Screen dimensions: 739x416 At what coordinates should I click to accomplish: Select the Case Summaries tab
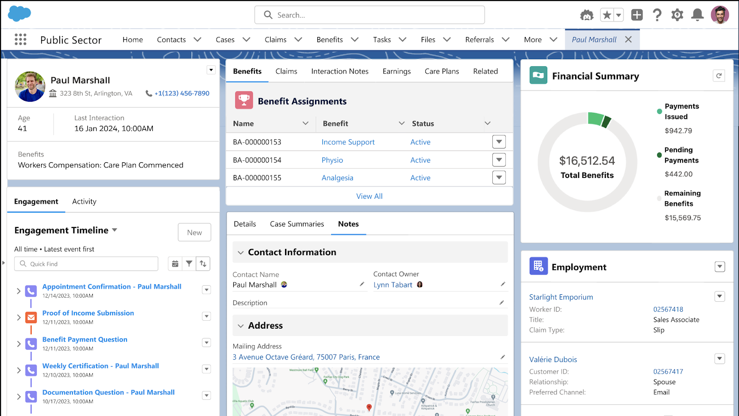click(x=297, y=224)
